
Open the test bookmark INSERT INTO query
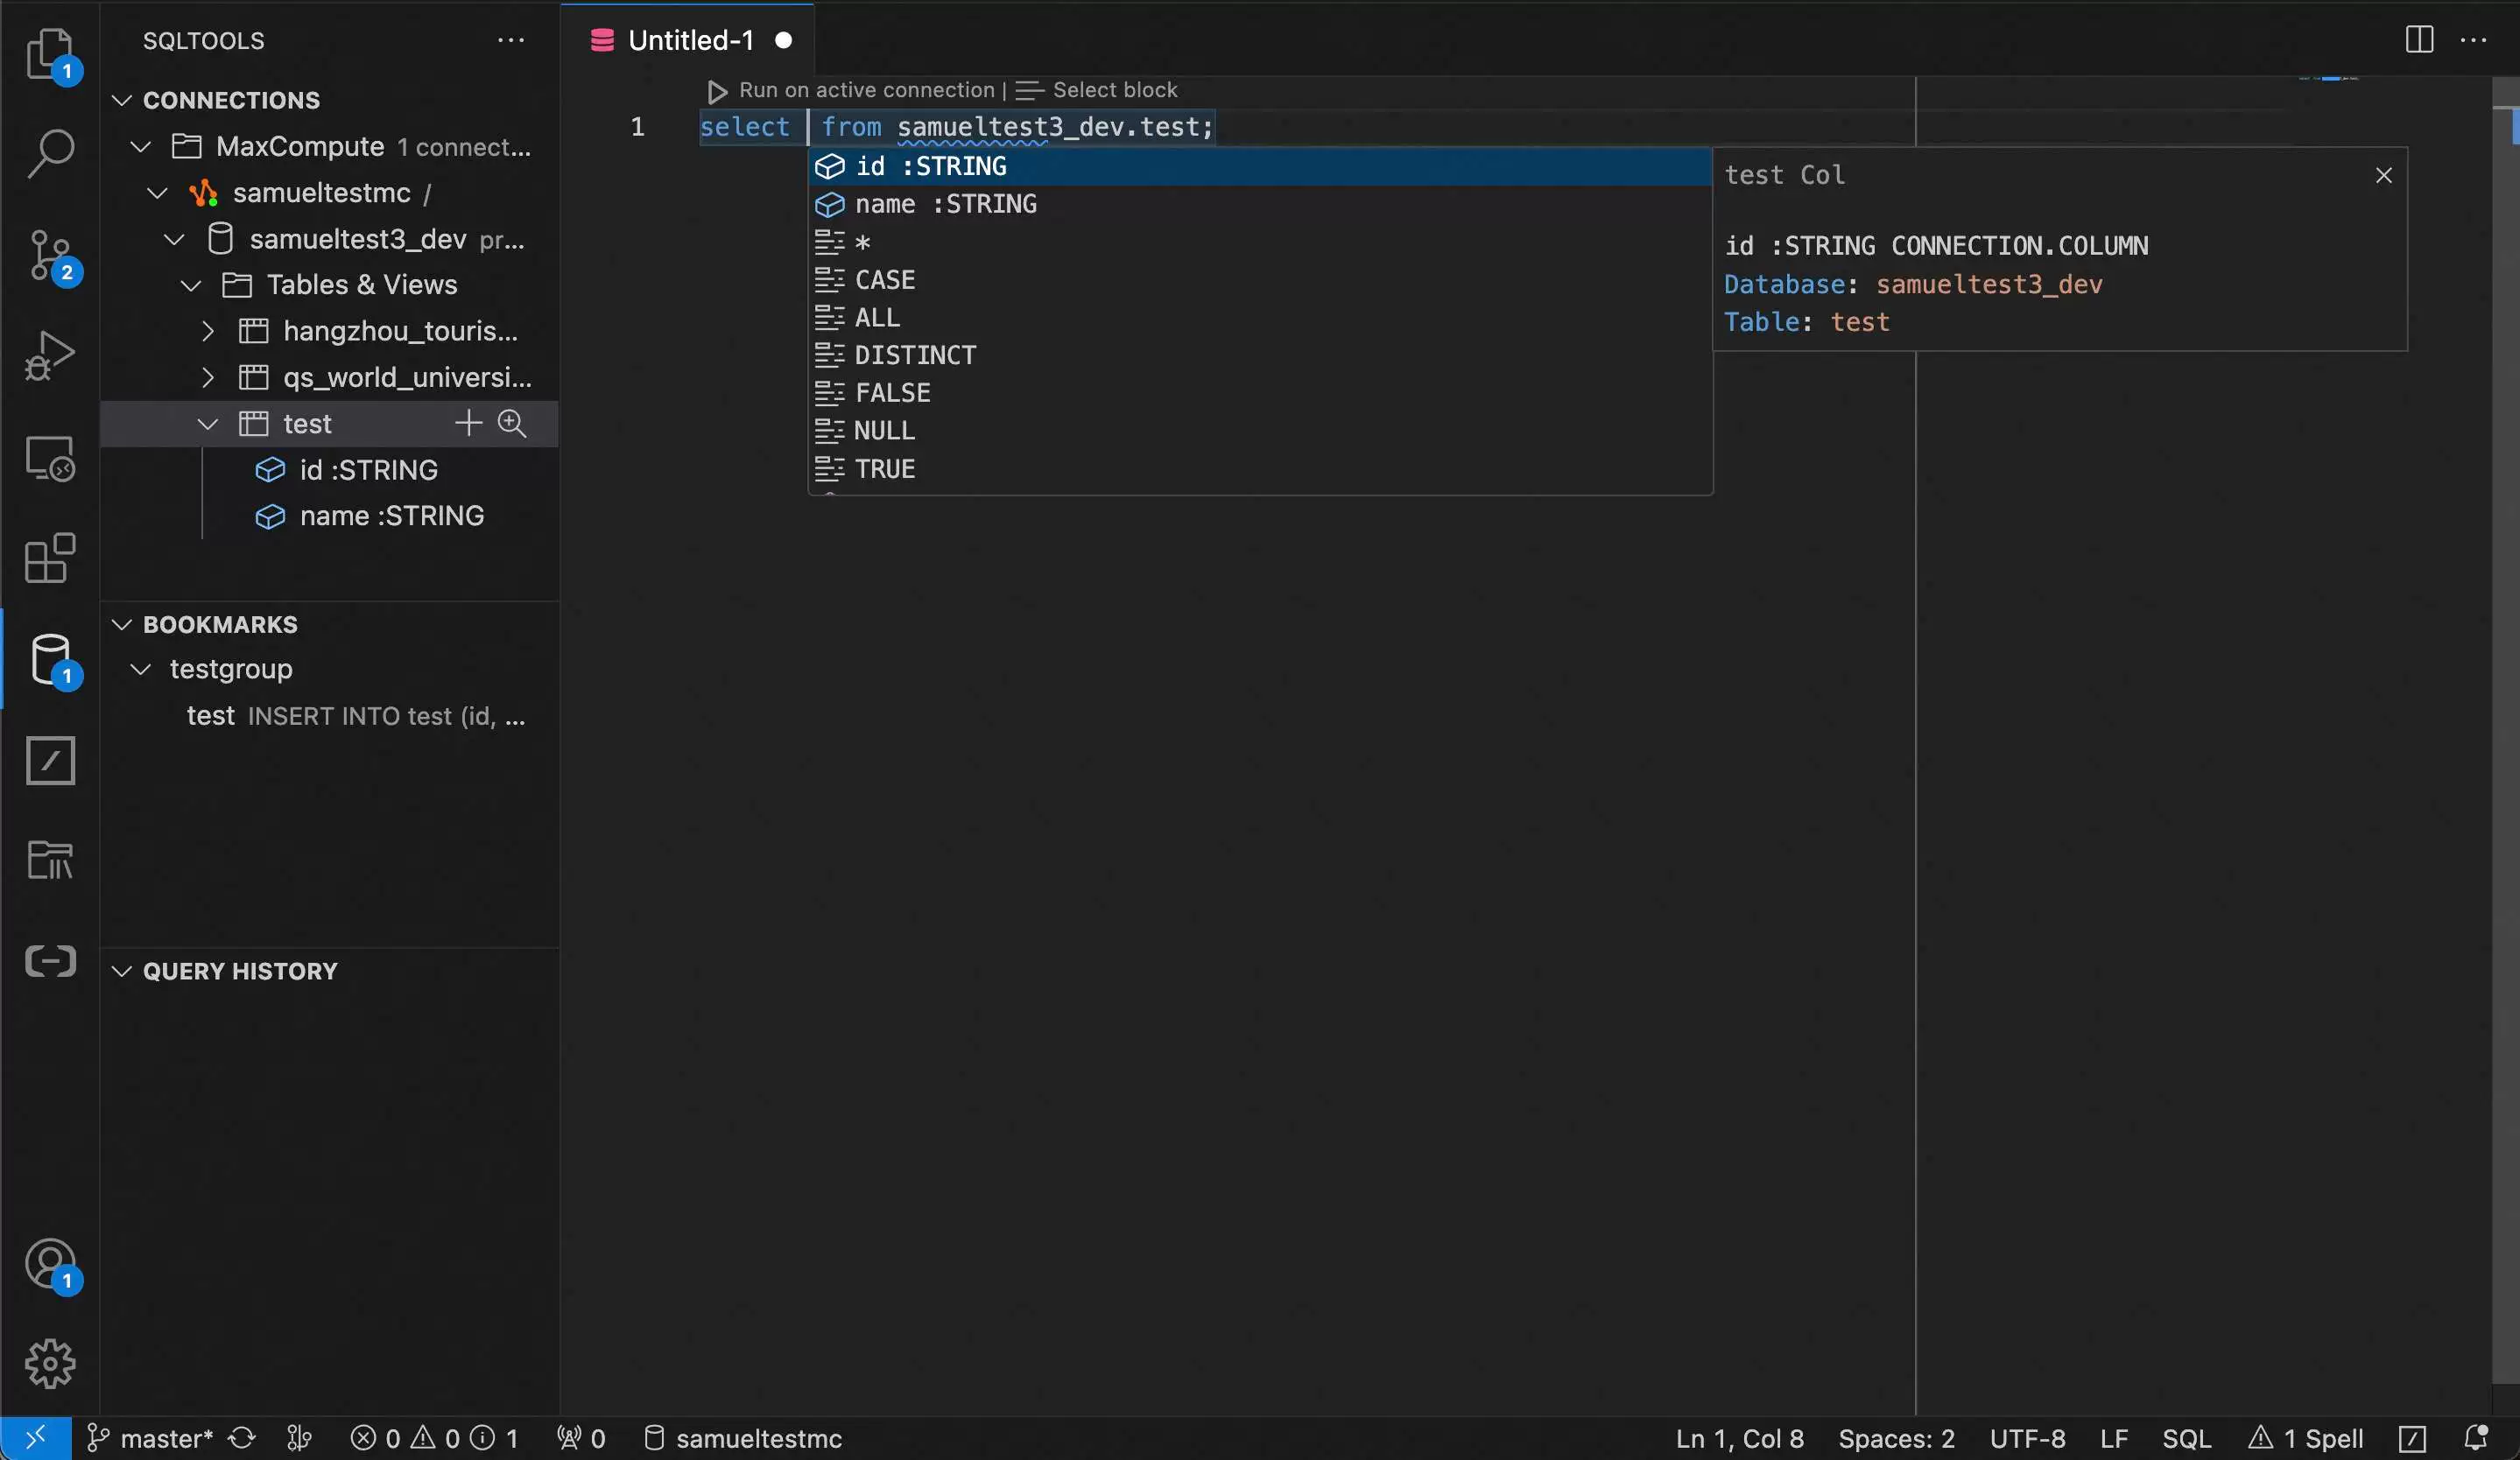click(x=355, y=715)
